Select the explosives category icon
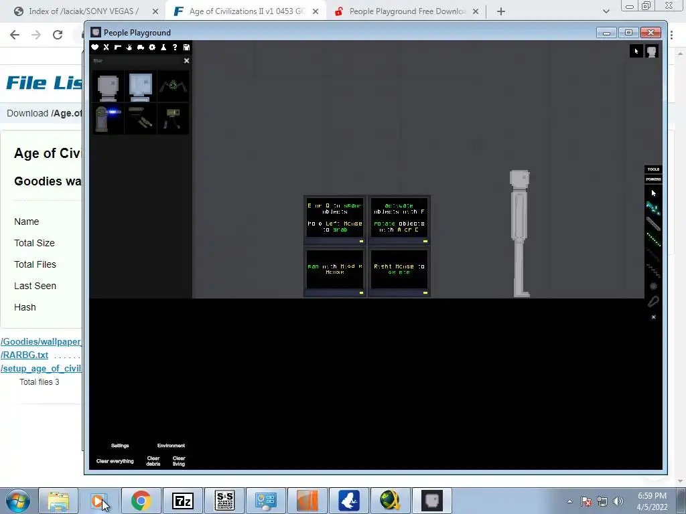This screenshot has height=514, width=686. [129, 48]
